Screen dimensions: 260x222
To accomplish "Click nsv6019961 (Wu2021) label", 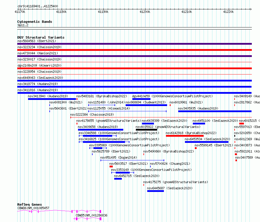I will (x=186, y=102).
